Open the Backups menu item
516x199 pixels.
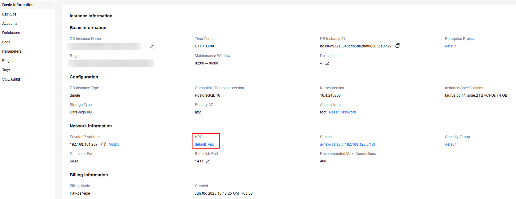(9, 14)
